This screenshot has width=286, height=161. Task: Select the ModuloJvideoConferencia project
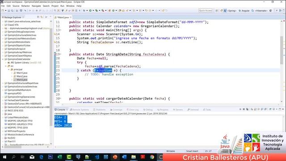(21, 135)
